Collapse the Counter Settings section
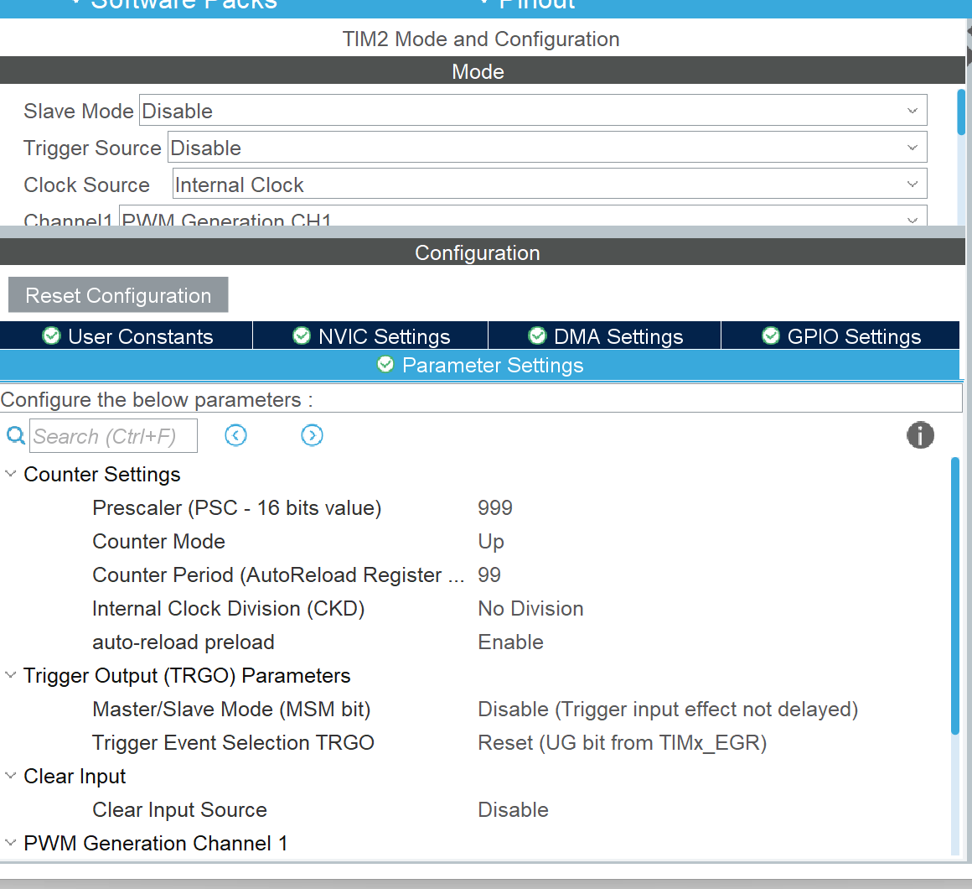Image resolution: width=972 pixels, height=889 pixels. 11,474
